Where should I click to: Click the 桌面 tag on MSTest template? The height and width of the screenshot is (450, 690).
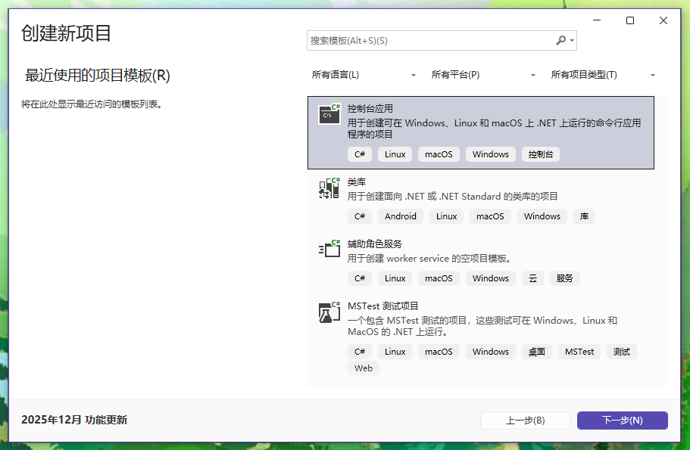536,351
